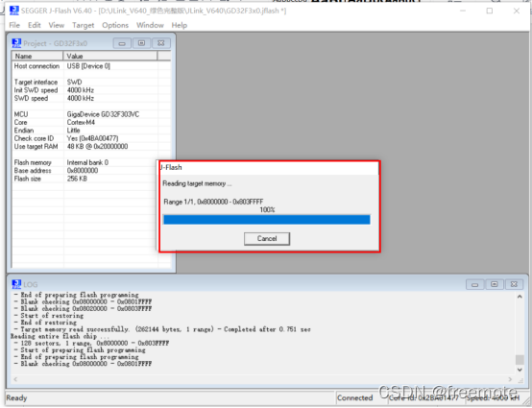Viewport: 532px width, 408px height.
Task: Minimize the Project GD32F3x0 panel
Action: pos(122,43)
